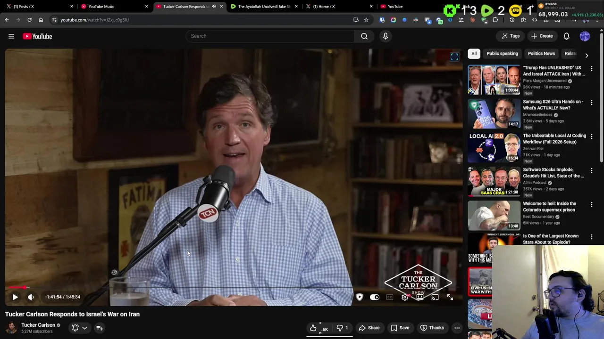This screenshot has height=339, width=604.
Task: Open the Create menu
Action: 542,36
